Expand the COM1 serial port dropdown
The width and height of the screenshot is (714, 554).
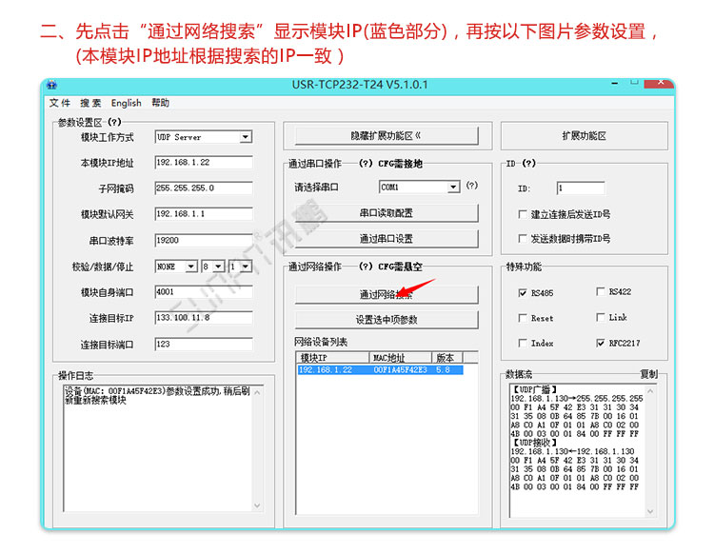click(453, 188)
